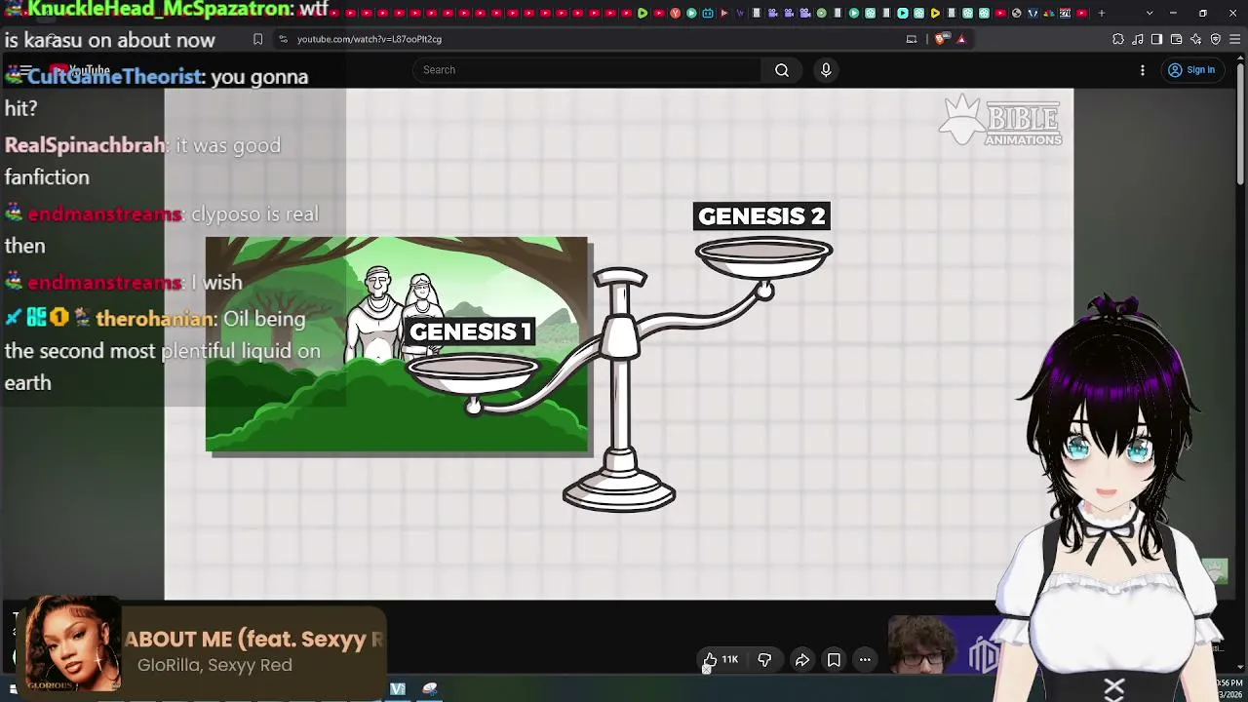This screenshot has height=702, width=1248.
Task: Click the YouTube search magnifier button
Action: [782, 70]
